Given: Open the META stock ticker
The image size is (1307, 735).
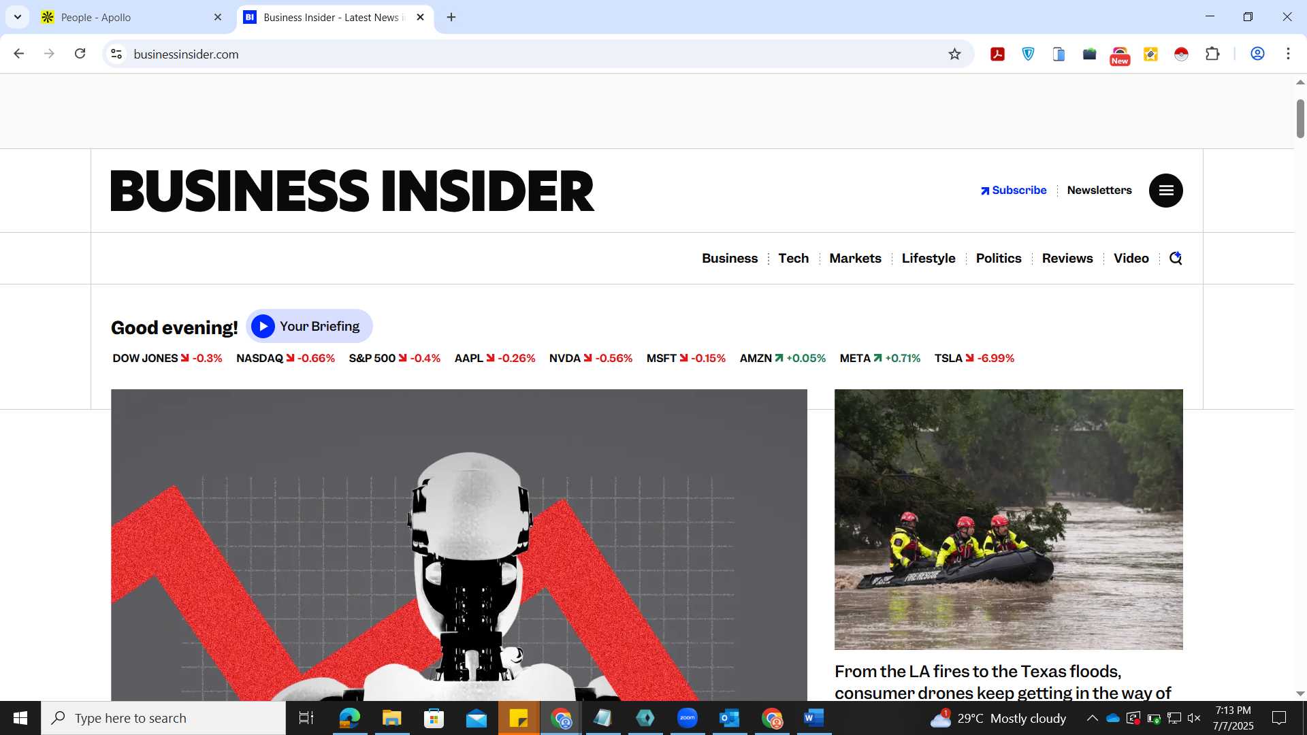Looking at the screenshot, I should pyautogui.click(x=880, y=358).
